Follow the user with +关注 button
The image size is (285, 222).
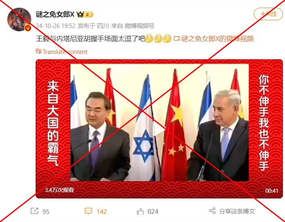(x=268, y=14)
